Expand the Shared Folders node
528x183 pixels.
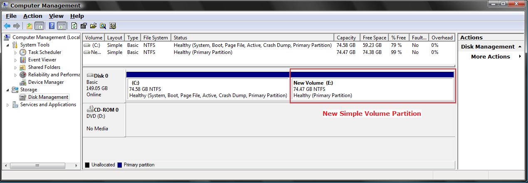coord(16,68)
